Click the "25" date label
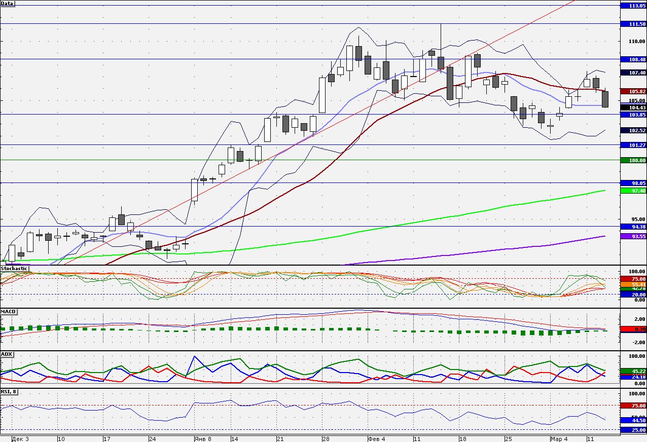Viewport: 647px width, 442px height. 508,438
